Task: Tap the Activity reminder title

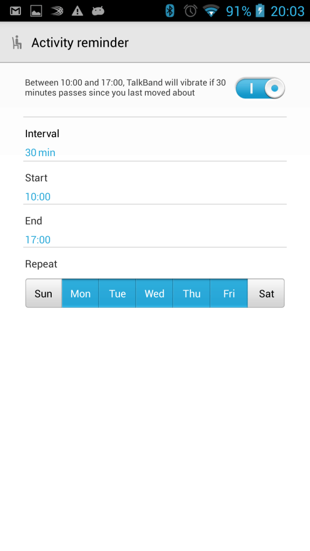Action: [x=80, y=43]
